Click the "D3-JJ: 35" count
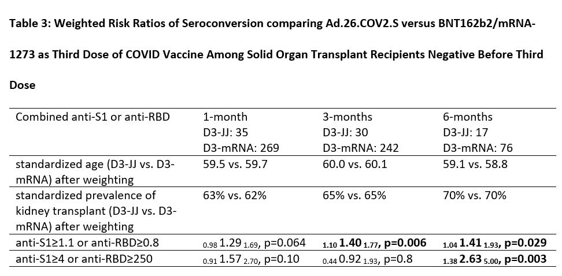 [x=225, y=132]
